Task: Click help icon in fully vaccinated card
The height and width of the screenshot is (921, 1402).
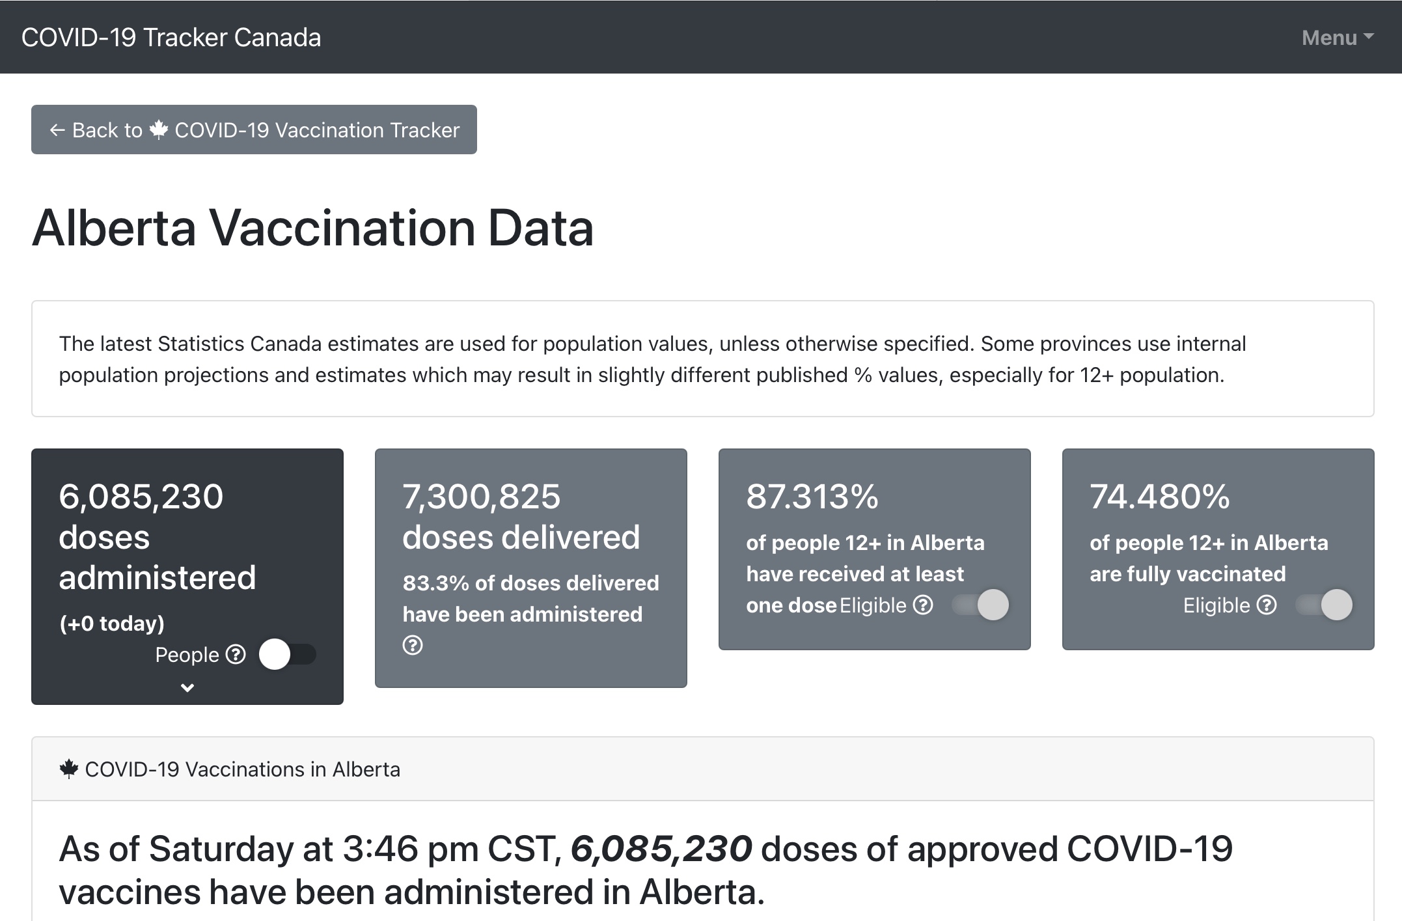Action: point(1267,605)
